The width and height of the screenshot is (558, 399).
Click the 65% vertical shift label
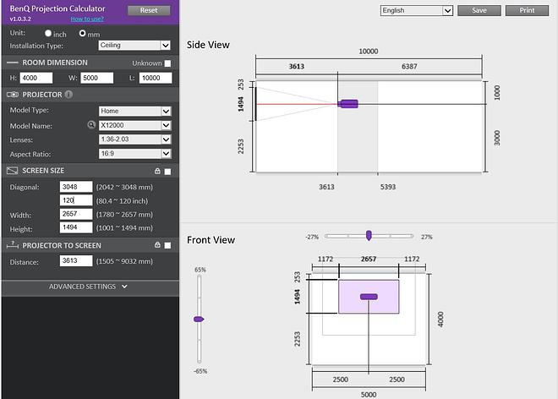click(x=200, y=270)
